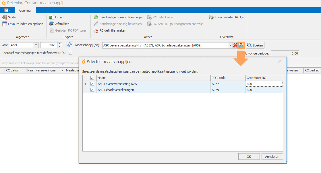Viewport: 321px width, 173px height.
Task: Select the ASR Levensverzekering N.V. name cell
Action: click(154, 84)
